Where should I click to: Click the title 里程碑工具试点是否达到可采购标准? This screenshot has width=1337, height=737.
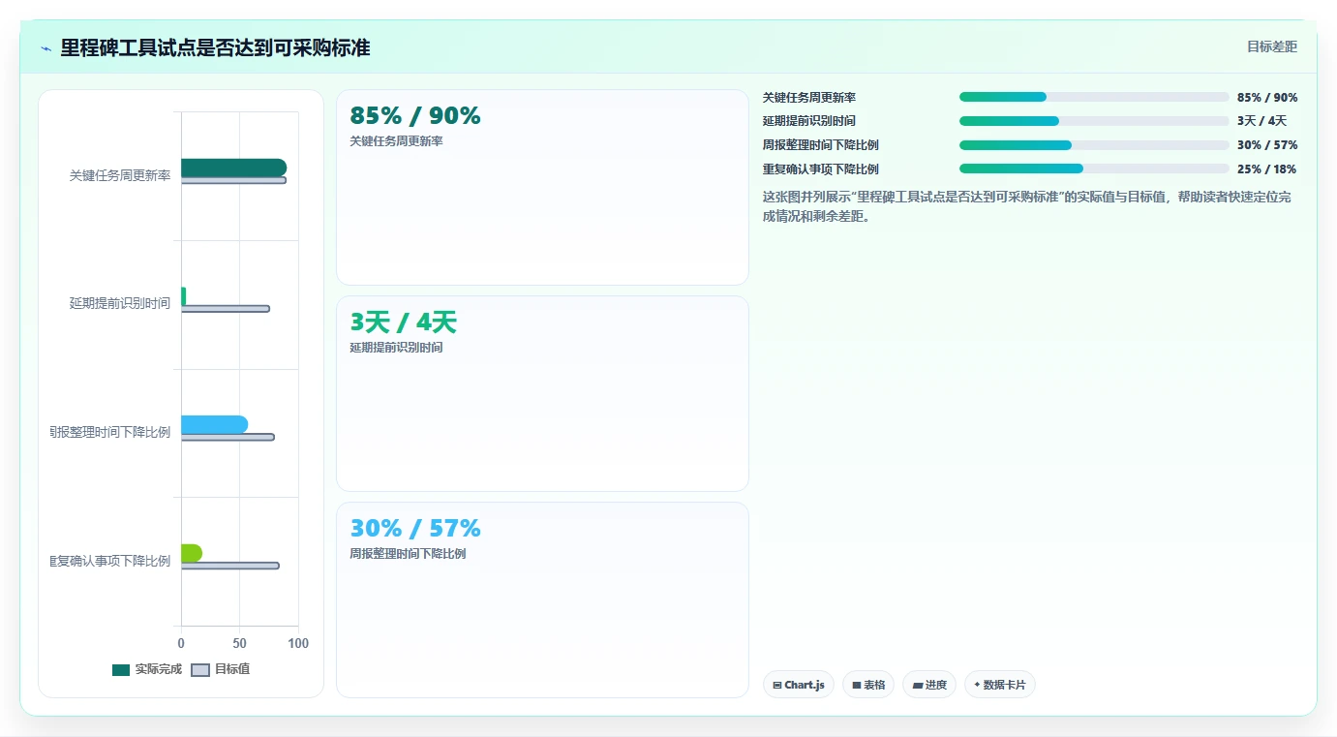pyautogui.click(x=215, y=48)
